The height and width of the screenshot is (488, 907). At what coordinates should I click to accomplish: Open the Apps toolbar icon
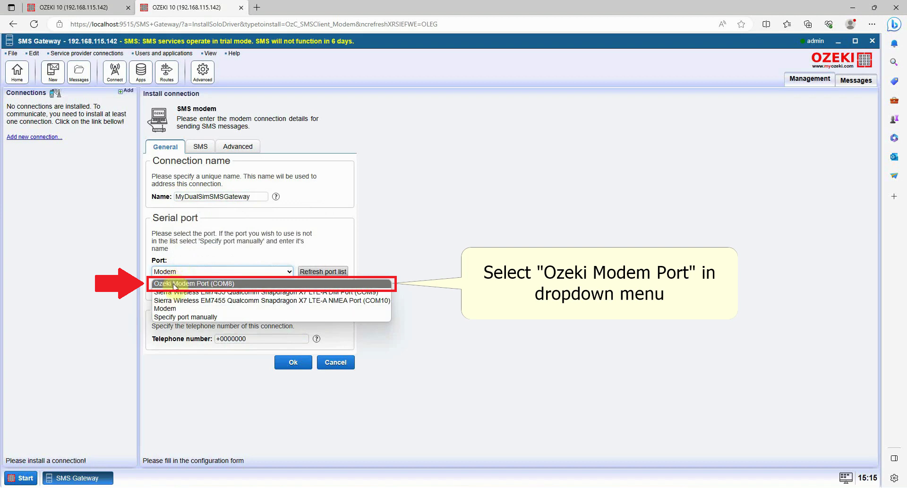(x=141, y=72)
